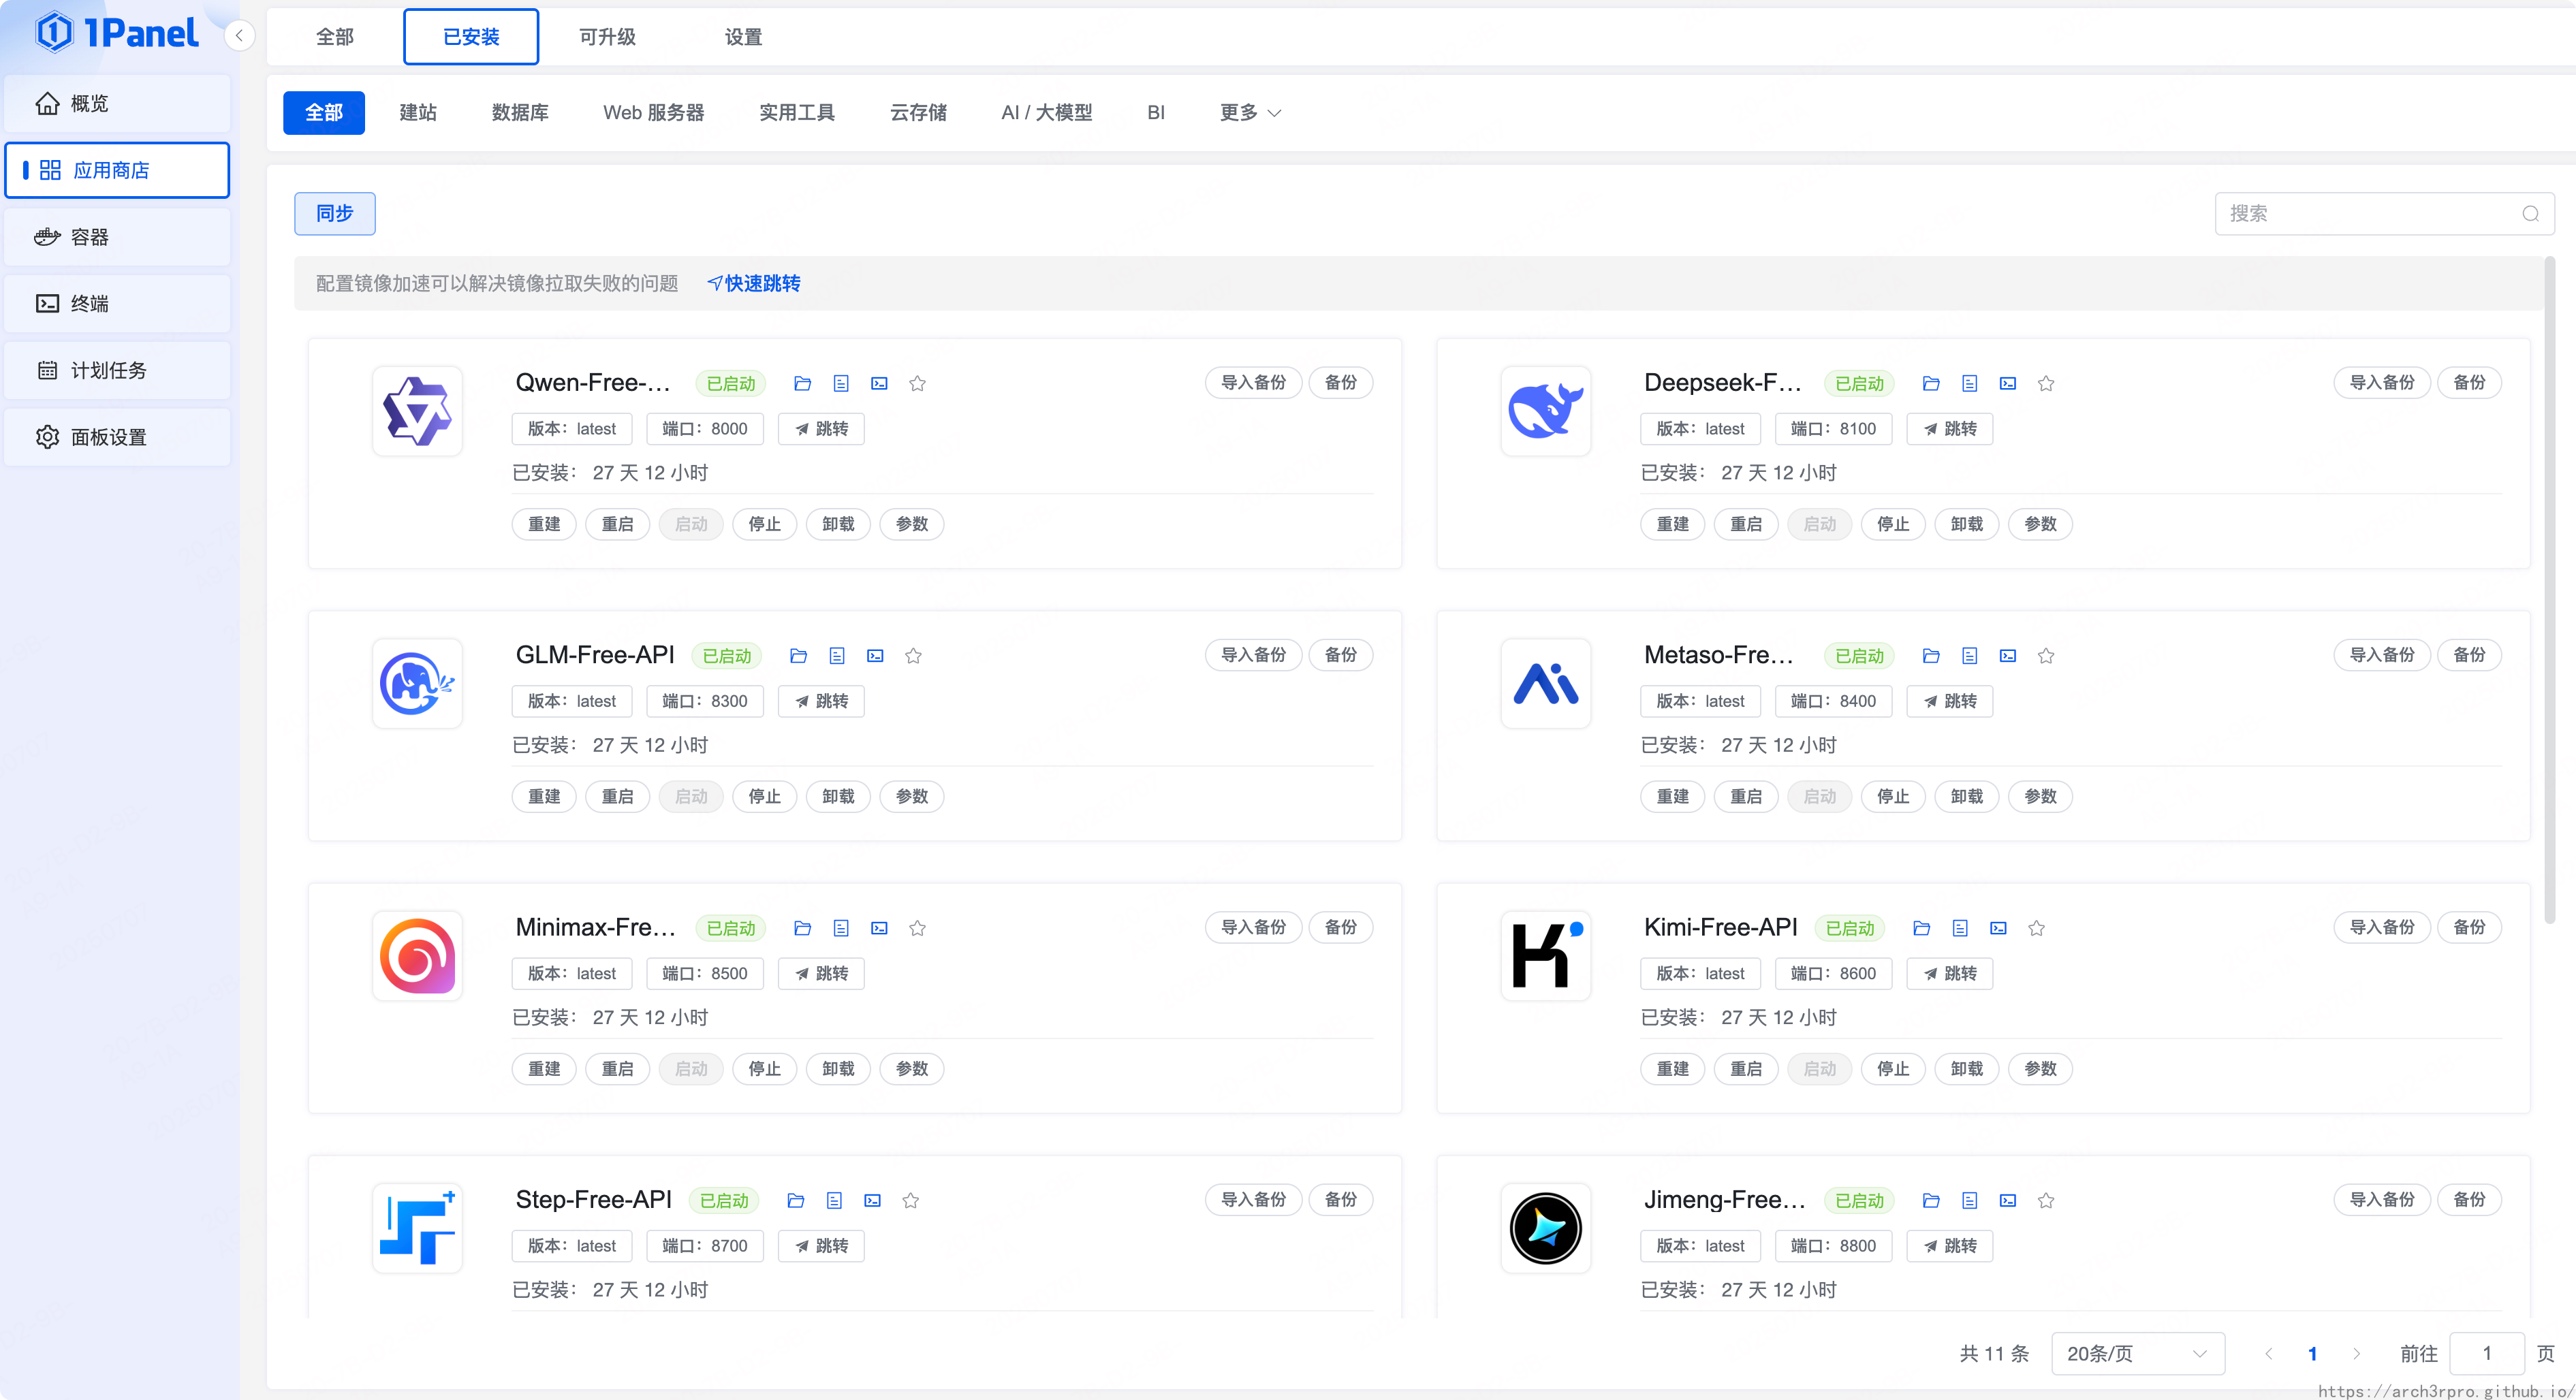The width and height of the screenshot is (2576, 1400).
Task: Open GLM-Free-API terminal icon
Action: click(875, 656)
